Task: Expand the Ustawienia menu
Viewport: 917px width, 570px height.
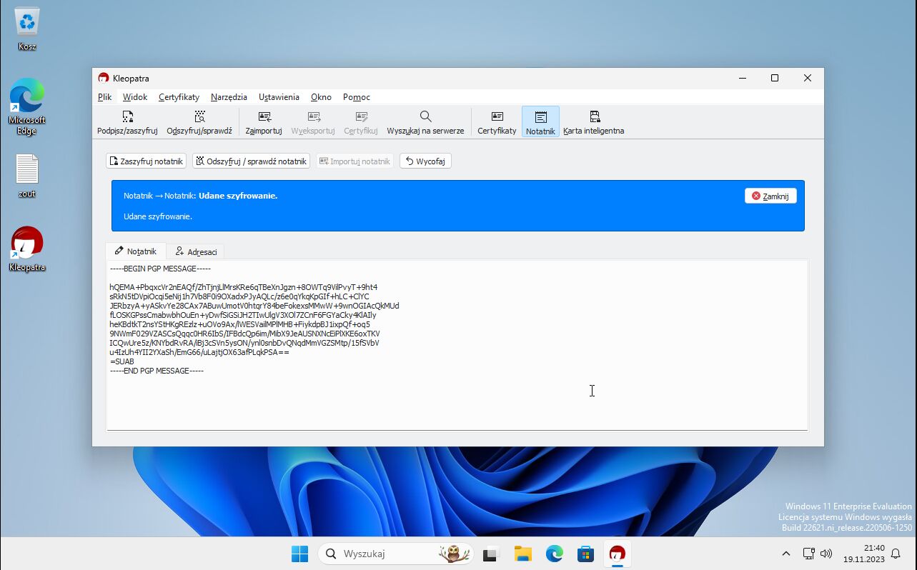Action: pos(279,97)
